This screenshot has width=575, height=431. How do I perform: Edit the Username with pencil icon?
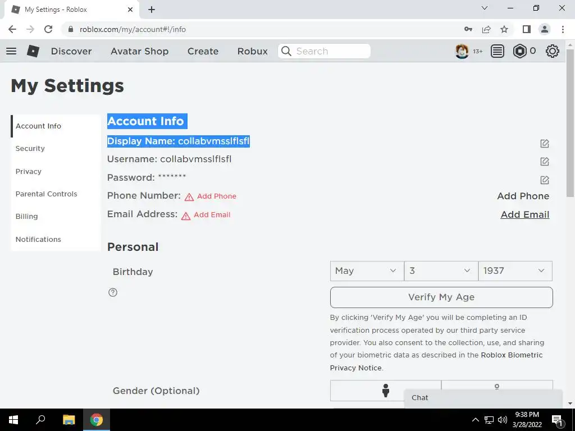tap(545, 161)
